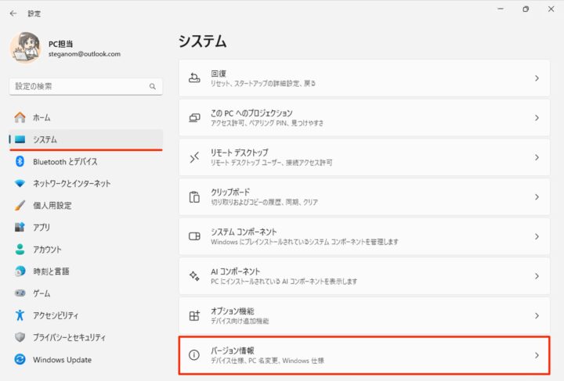The image size is (564, 381).
Task: Click the network Wi-Fi icon
Action: tap(20, 184)
